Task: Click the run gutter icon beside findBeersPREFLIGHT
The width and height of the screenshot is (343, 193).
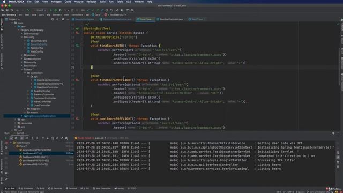Action: coord(77,80)
